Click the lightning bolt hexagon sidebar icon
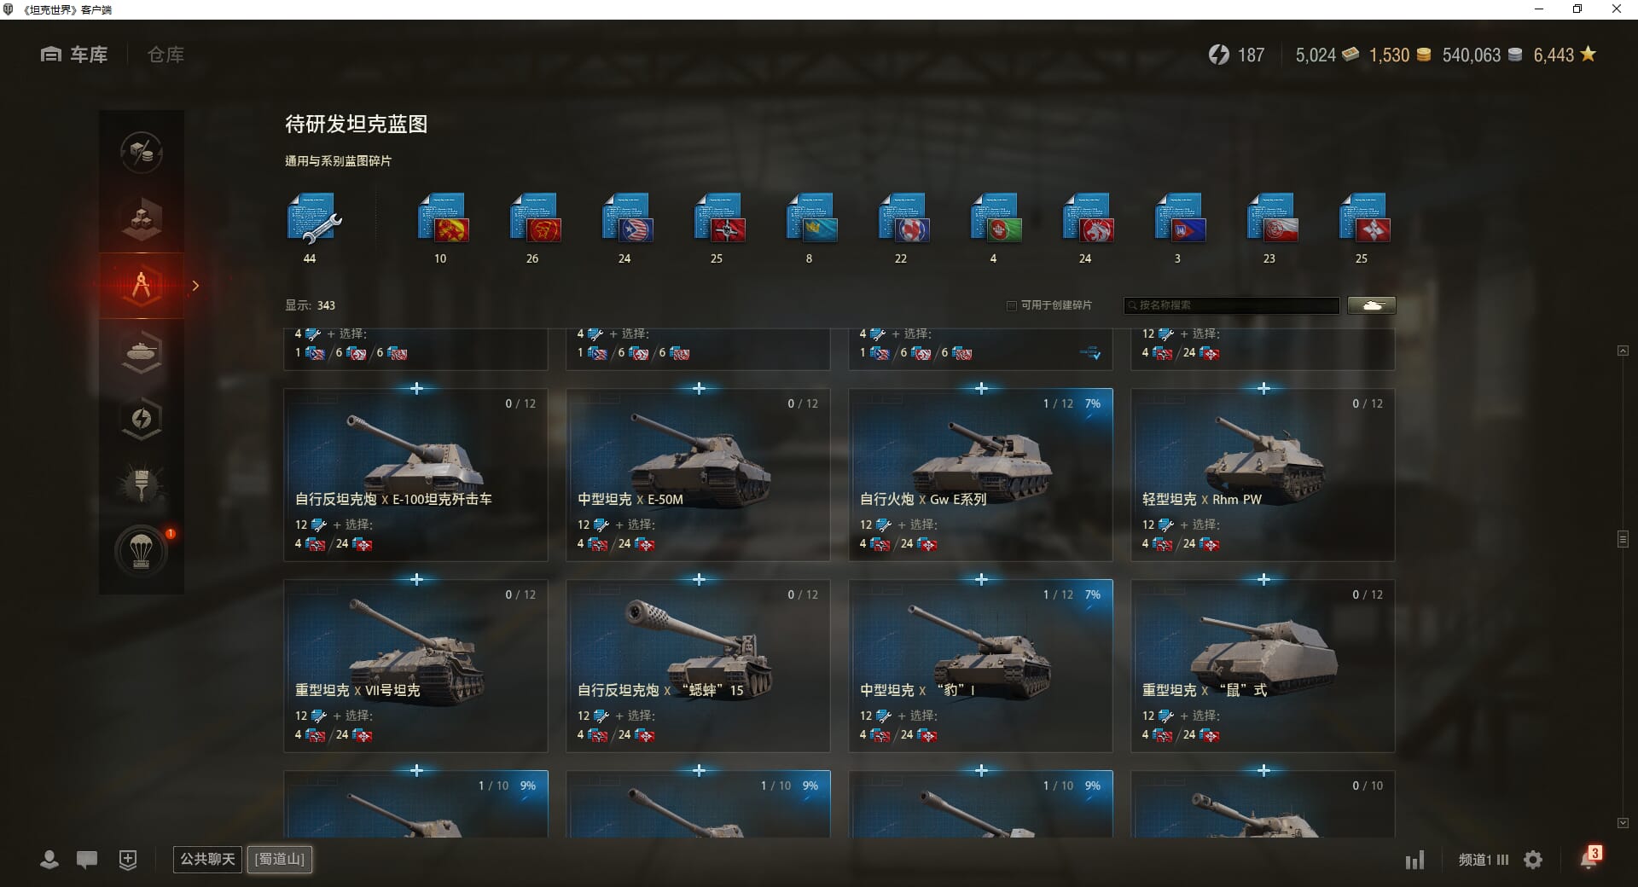 [142, 418]
